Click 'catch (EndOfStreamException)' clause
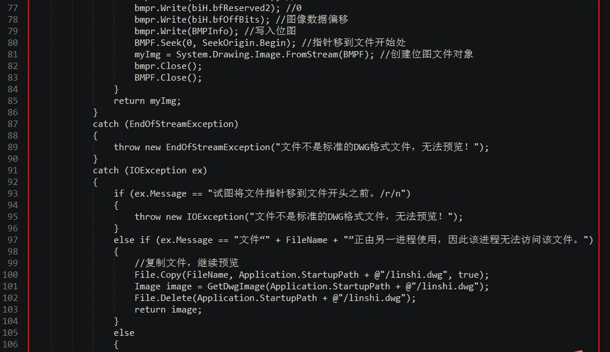Viewport: 610px width, 352px height. (x=165, y=124)
